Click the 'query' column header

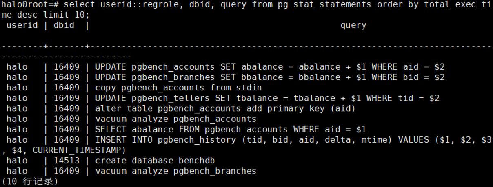pos(353,25)
